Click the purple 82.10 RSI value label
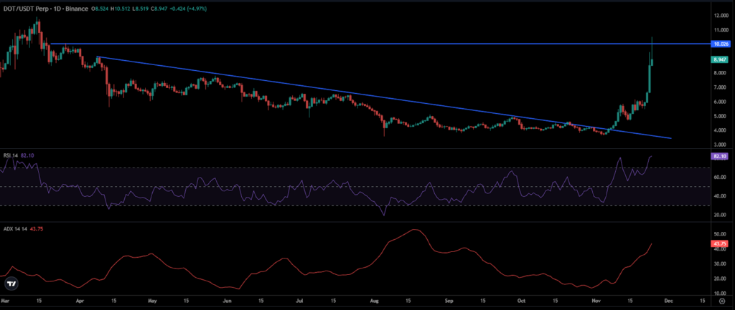 pyautogui.click(x=718, y=157)
